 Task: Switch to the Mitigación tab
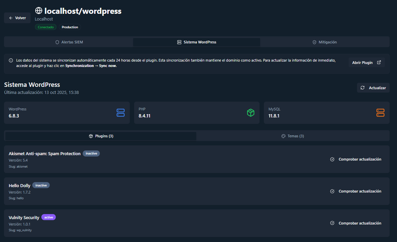tap(325, 42)
